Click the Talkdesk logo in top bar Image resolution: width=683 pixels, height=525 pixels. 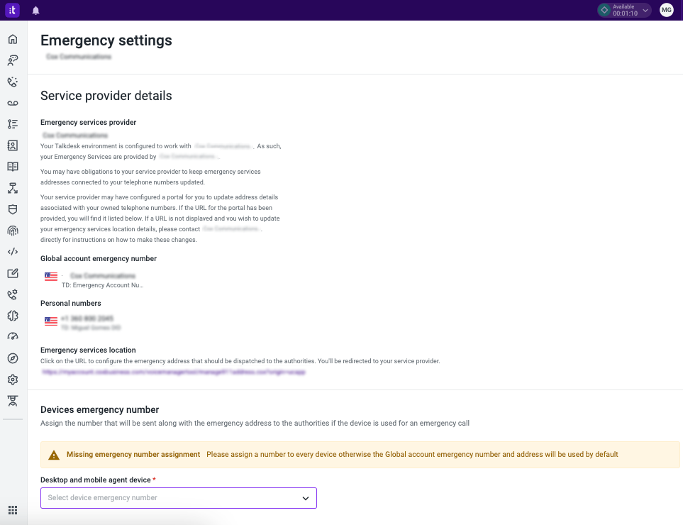pos(12,10)
